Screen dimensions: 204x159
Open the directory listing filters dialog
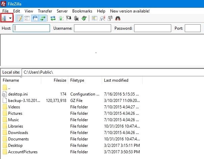[94, 18]
